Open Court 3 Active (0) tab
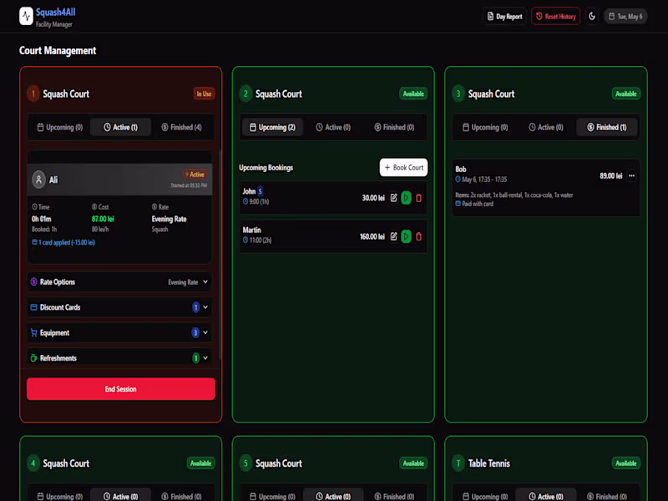 546,127
